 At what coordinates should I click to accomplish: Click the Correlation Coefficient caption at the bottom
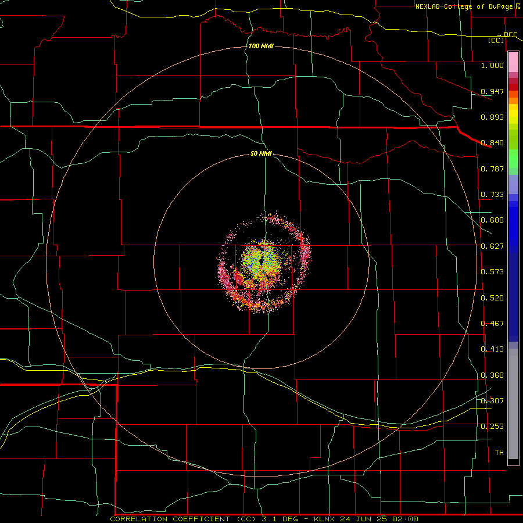264,519
